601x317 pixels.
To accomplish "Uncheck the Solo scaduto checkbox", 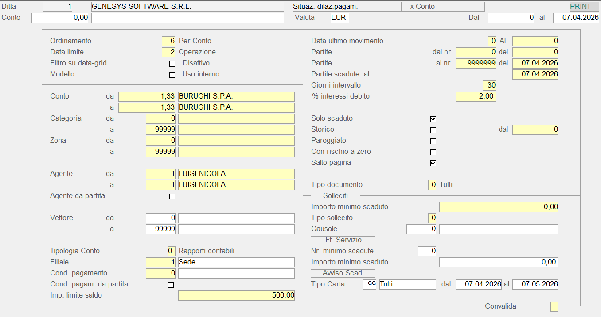I will point(433,119).
